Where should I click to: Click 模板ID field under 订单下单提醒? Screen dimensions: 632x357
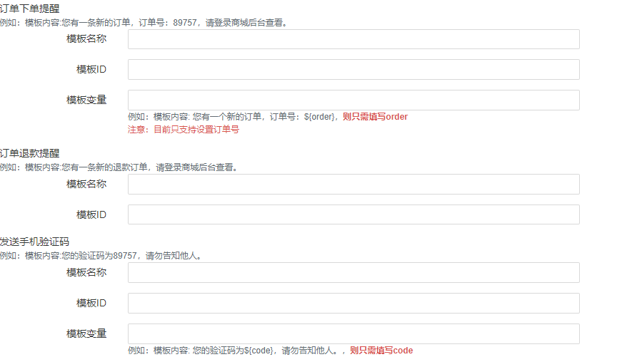click(353, 70)
